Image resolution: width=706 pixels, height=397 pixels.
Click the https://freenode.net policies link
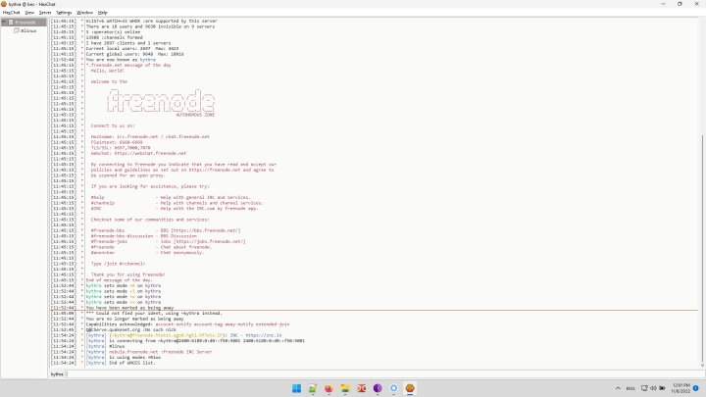click(x=215, y=170)
